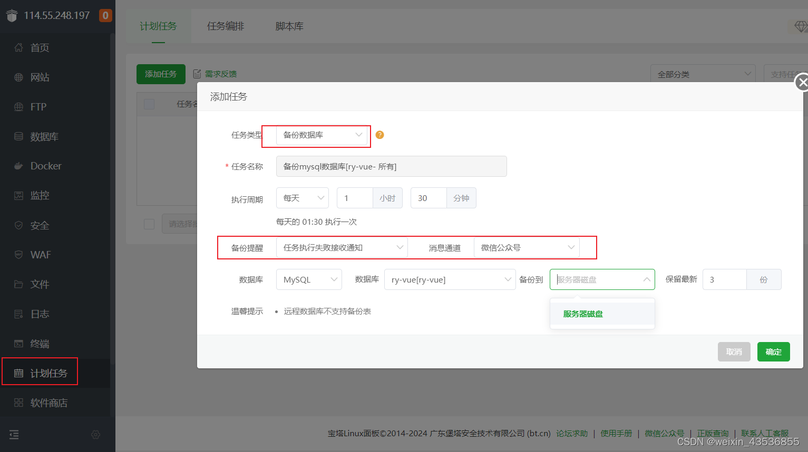The width and height of the screenshot is (808, 452).
Task: Toggle the checkbox below the task table
Action: [x=149, y=224]
